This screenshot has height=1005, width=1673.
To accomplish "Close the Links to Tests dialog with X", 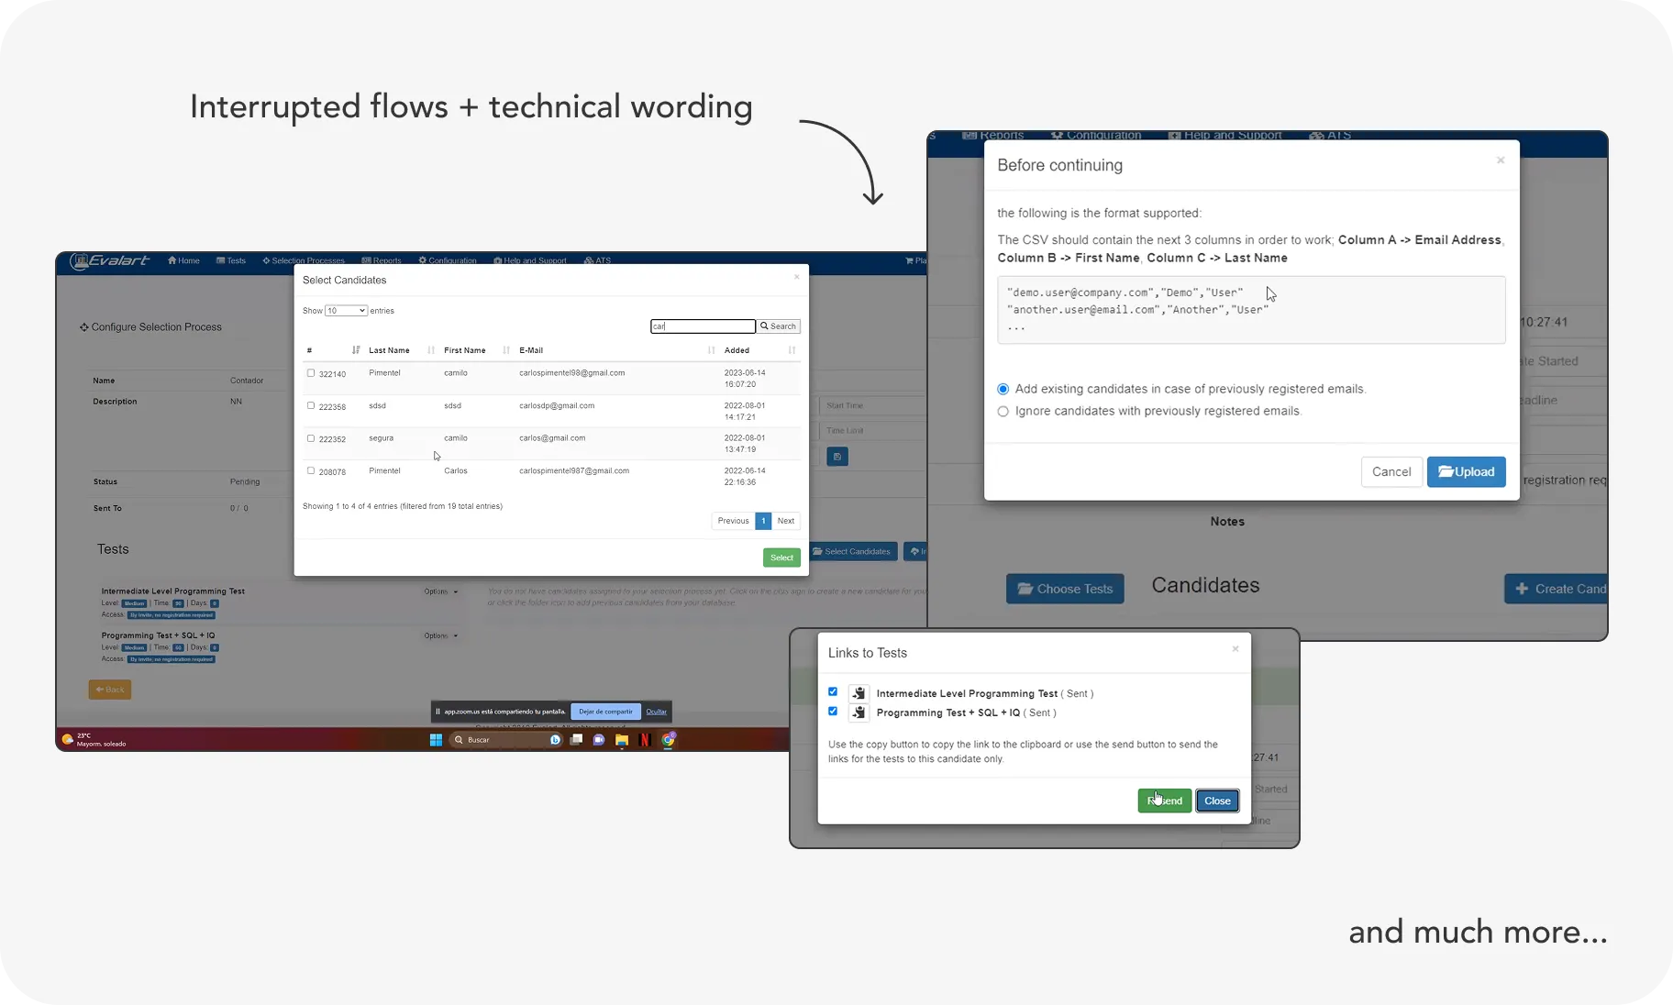I will click(1235, 649).
